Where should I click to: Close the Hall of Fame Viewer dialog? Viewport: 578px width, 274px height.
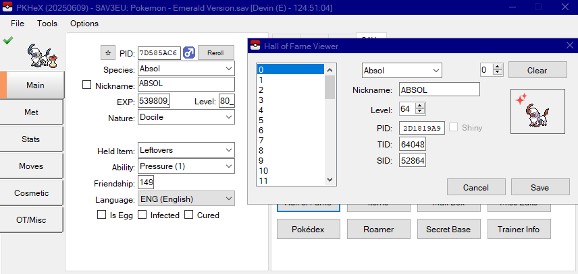(569, 45)
